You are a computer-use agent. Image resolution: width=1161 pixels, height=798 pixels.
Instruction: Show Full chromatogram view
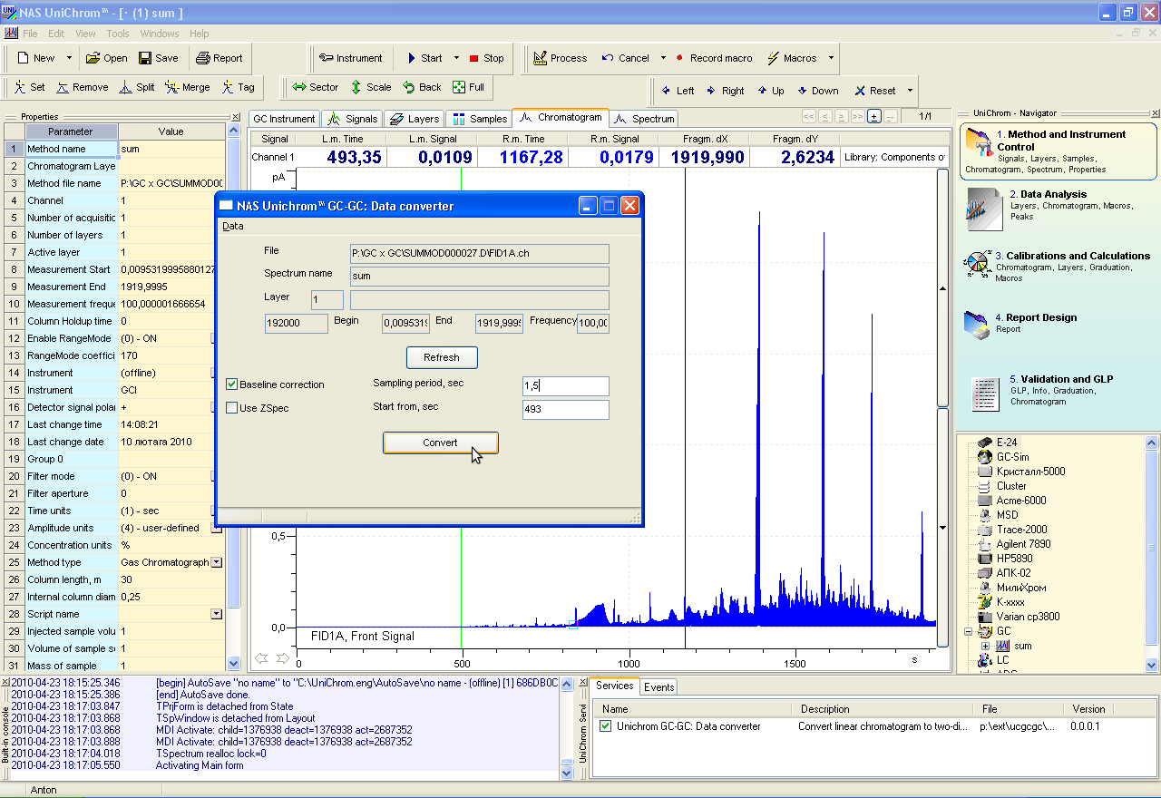tap(468, 87)
